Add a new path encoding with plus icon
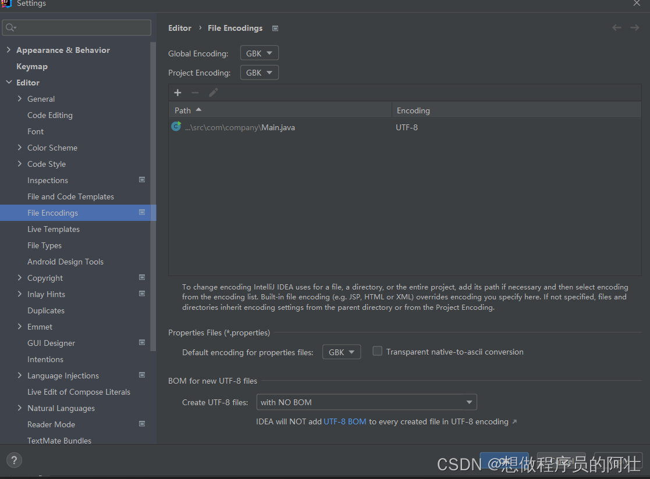The image size is (650, 479). tap(177, 92)
